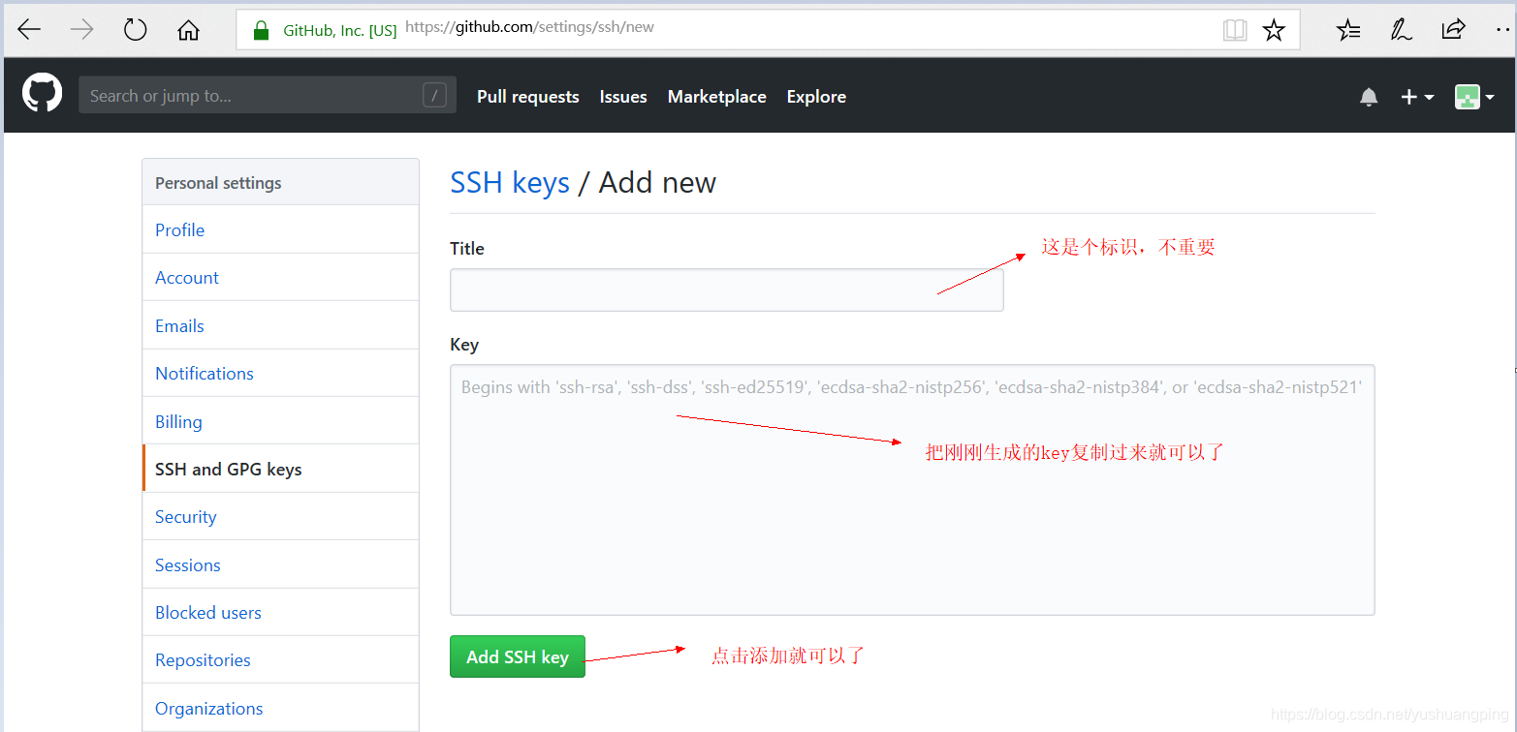Click into the Key text area
This screenshot has height=732, width=1517.
(912, 490)
